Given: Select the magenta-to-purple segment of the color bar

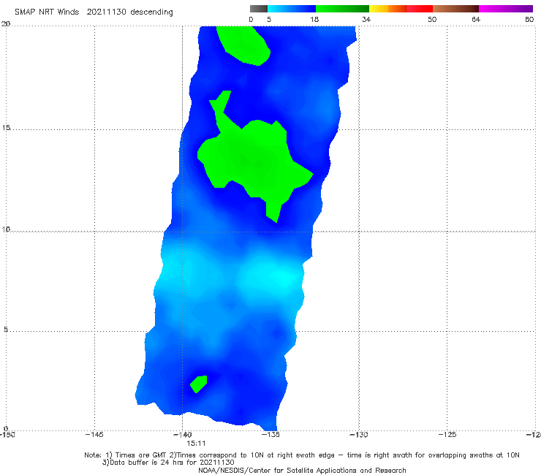Looking at the screenshot, I should pos(506,9).
